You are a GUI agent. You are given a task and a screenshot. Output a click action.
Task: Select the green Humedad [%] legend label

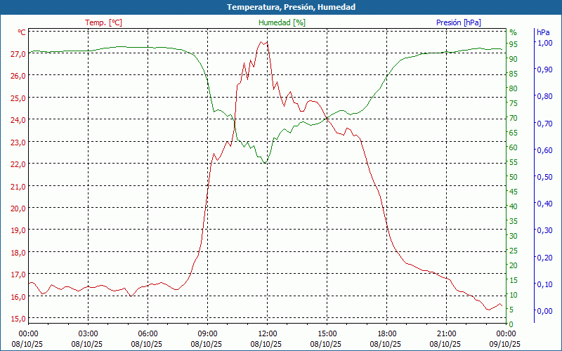click(282, 22)
